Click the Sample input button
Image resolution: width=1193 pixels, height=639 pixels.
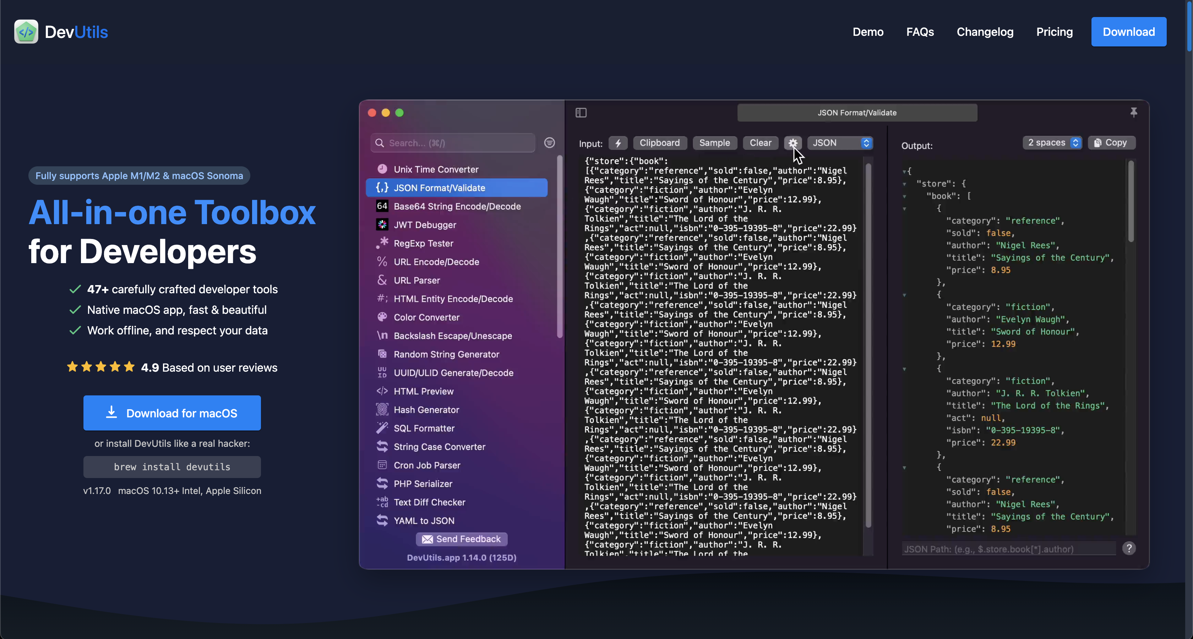pos(714,143)
